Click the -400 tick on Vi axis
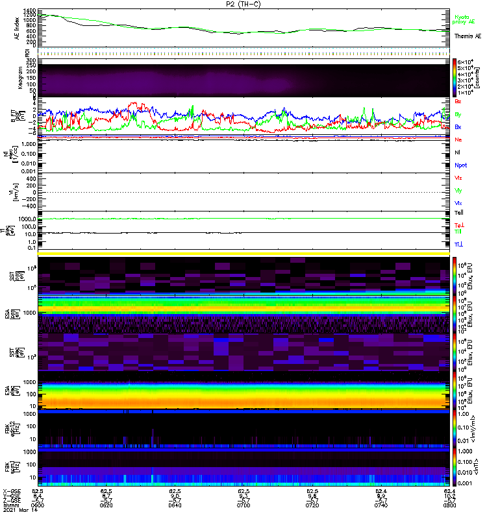The image size is (487, 519). [29, 206]
